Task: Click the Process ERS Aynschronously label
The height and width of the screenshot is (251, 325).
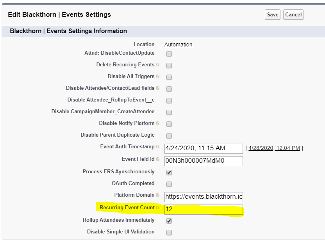Action: point(118,172)
